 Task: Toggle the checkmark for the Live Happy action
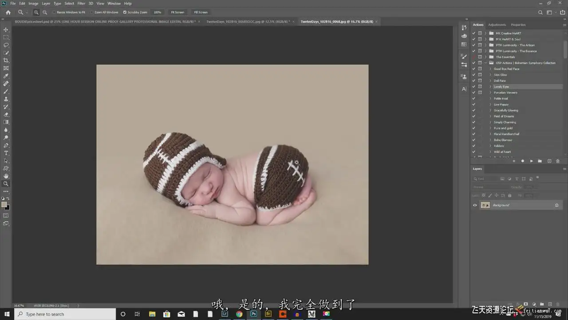tap(474, 104)
